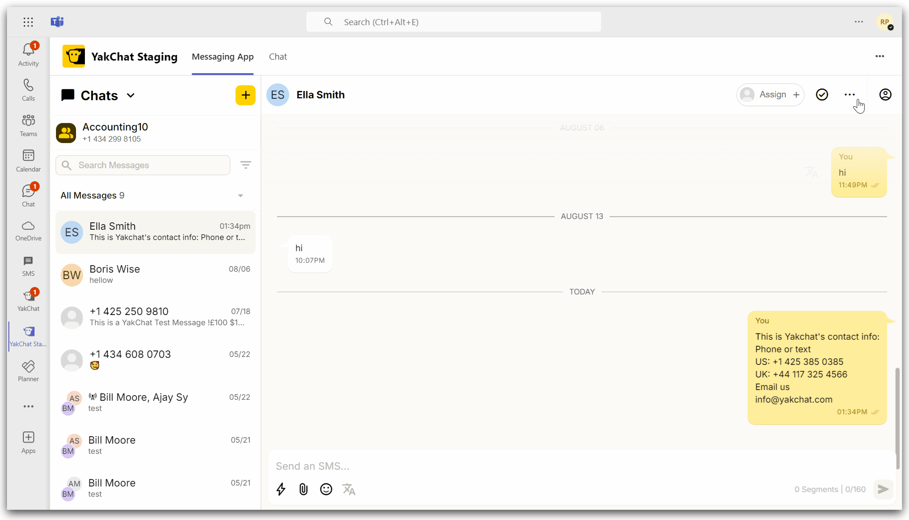The width and height of the screenshot is (909, 520).
Task: Open conversation more options ellipsis
Action: [850, 95]
